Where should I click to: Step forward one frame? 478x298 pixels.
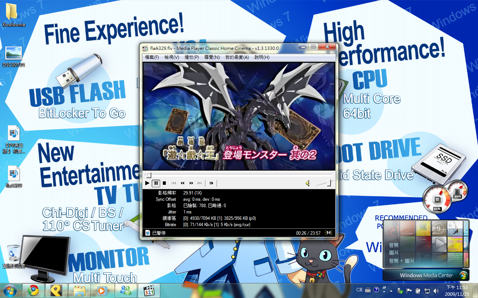click(211, 183)
